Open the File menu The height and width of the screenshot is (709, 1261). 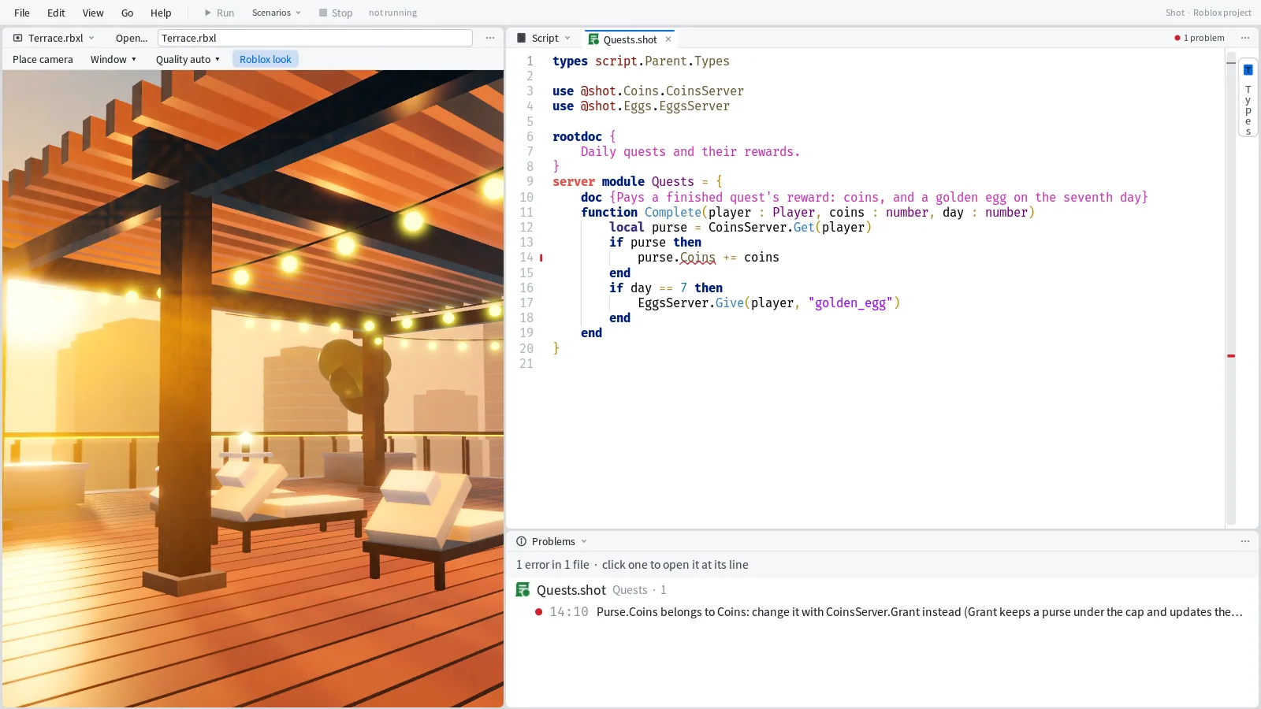click(22, 13)
